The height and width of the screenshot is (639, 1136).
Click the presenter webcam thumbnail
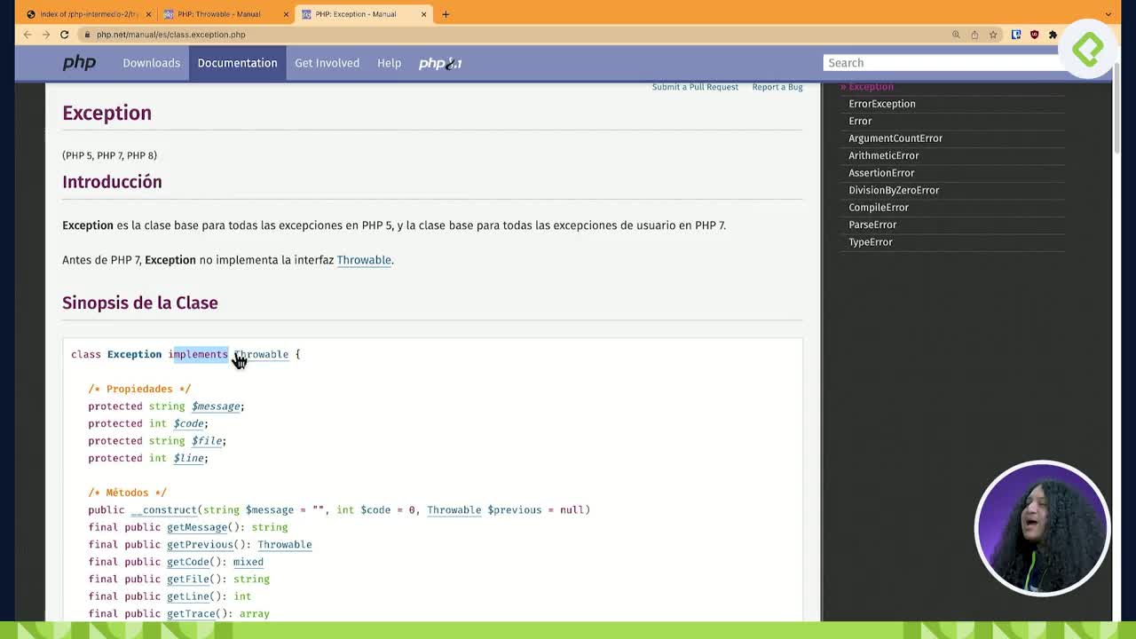pyautogui.click(x=1042, y=528)
